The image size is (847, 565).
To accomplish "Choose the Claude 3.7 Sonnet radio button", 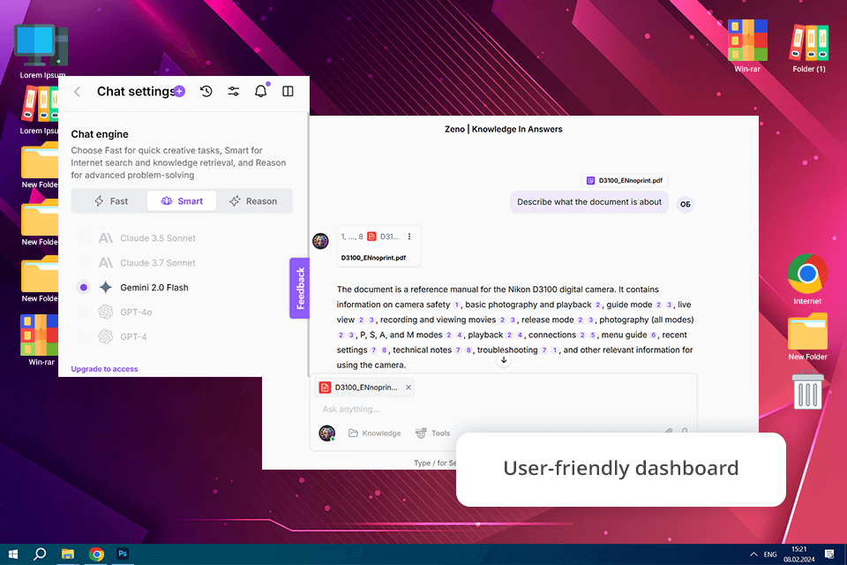I will pyautogui.click(x=83, y=263).
